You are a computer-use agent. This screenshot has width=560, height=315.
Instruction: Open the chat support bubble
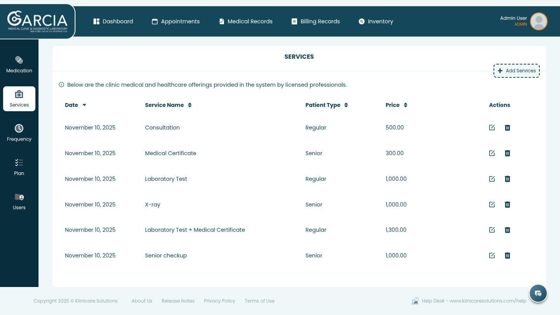tap(538, 293)
